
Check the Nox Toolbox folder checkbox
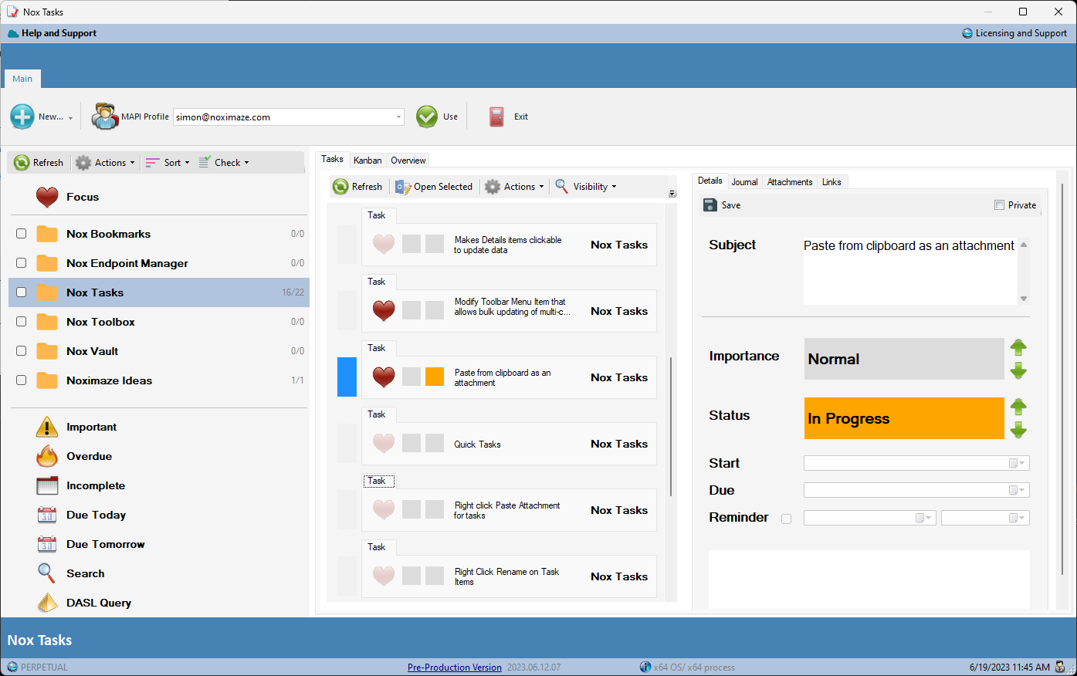22,322
